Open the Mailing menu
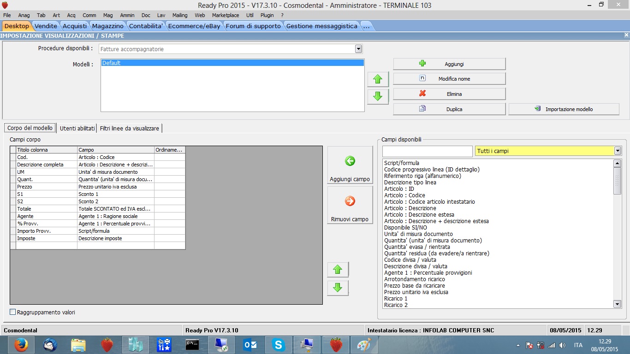630x354 pixels. click(180, 15)
